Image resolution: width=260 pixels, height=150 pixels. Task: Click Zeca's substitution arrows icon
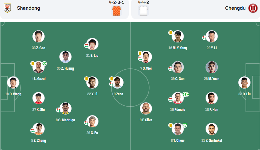pos(111,84)
